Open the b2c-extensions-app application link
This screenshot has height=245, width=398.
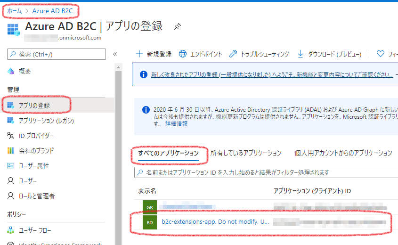pyautogui.click(x=215, y=221)
